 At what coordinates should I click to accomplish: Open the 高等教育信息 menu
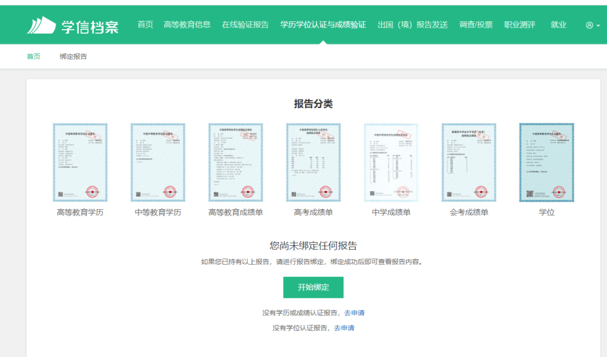[187, 25]
